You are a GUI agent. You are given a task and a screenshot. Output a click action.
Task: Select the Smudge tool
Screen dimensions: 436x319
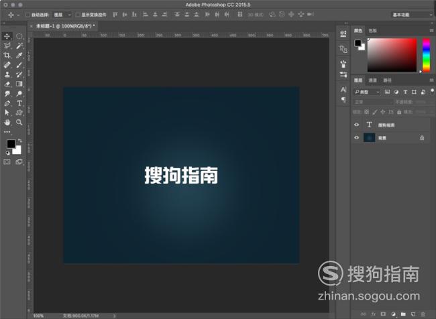tap(7, 93)
